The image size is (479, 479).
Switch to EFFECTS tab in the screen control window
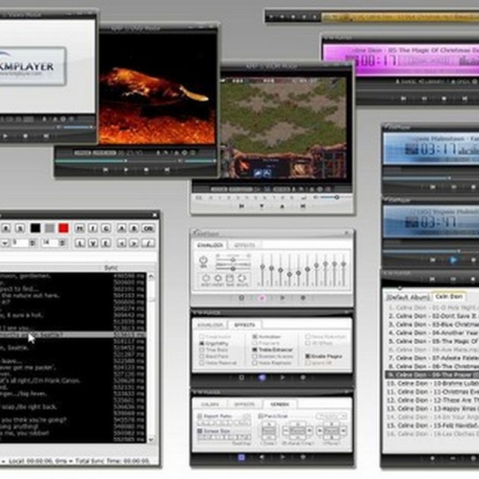point(244,404)
